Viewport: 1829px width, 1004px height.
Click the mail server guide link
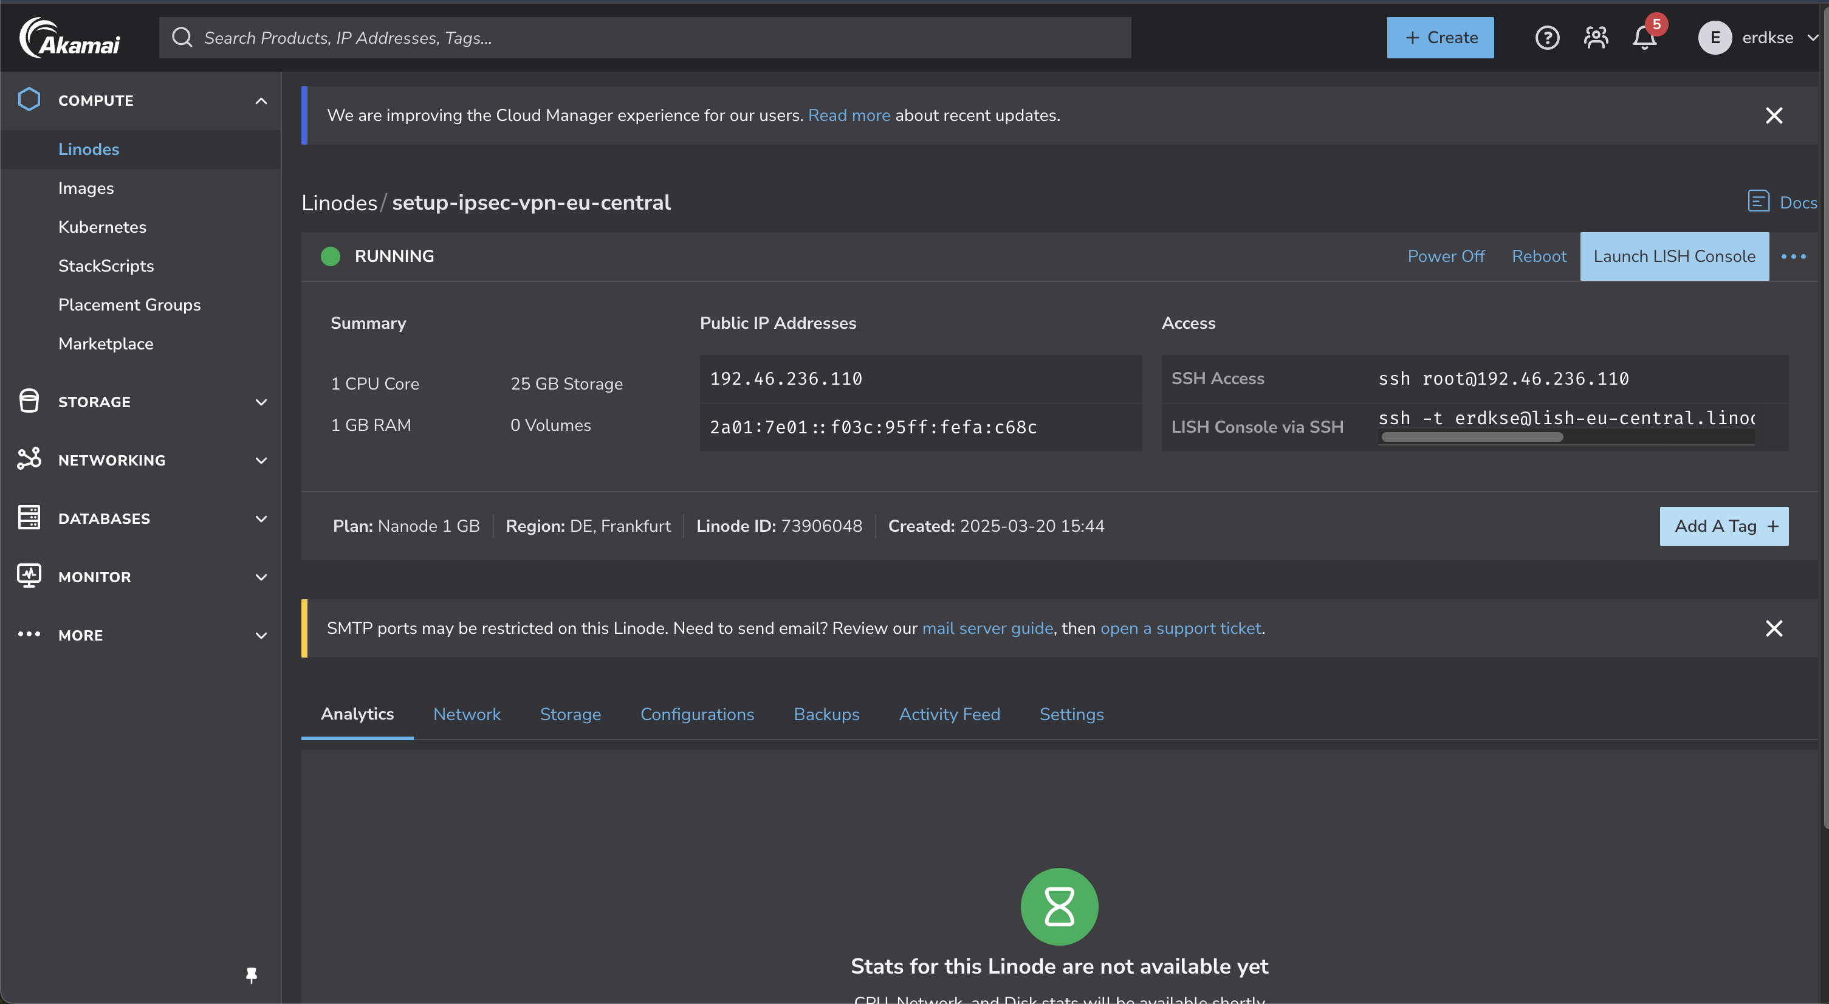click(987, 628)
